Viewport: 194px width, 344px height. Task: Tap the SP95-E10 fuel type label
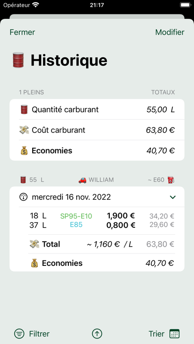pyautogui.click(x=76, y=216)
